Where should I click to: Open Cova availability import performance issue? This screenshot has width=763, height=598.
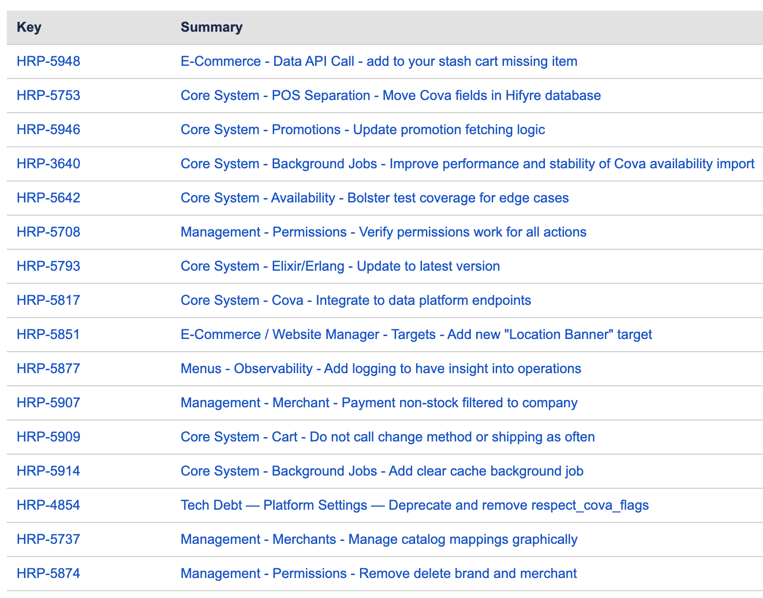pyautogui.click(x=467, y=164)
